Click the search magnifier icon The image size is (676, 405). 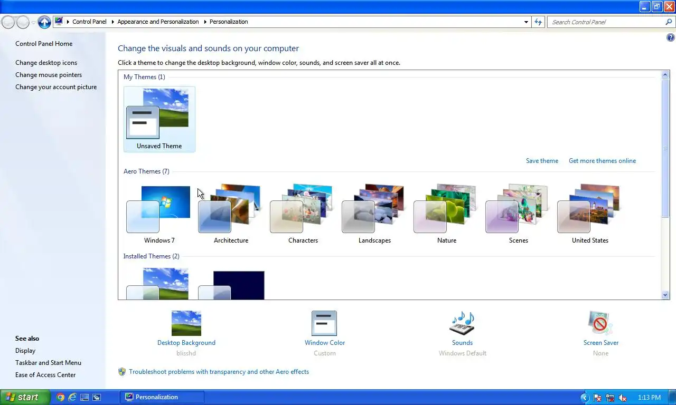(669, 22)
